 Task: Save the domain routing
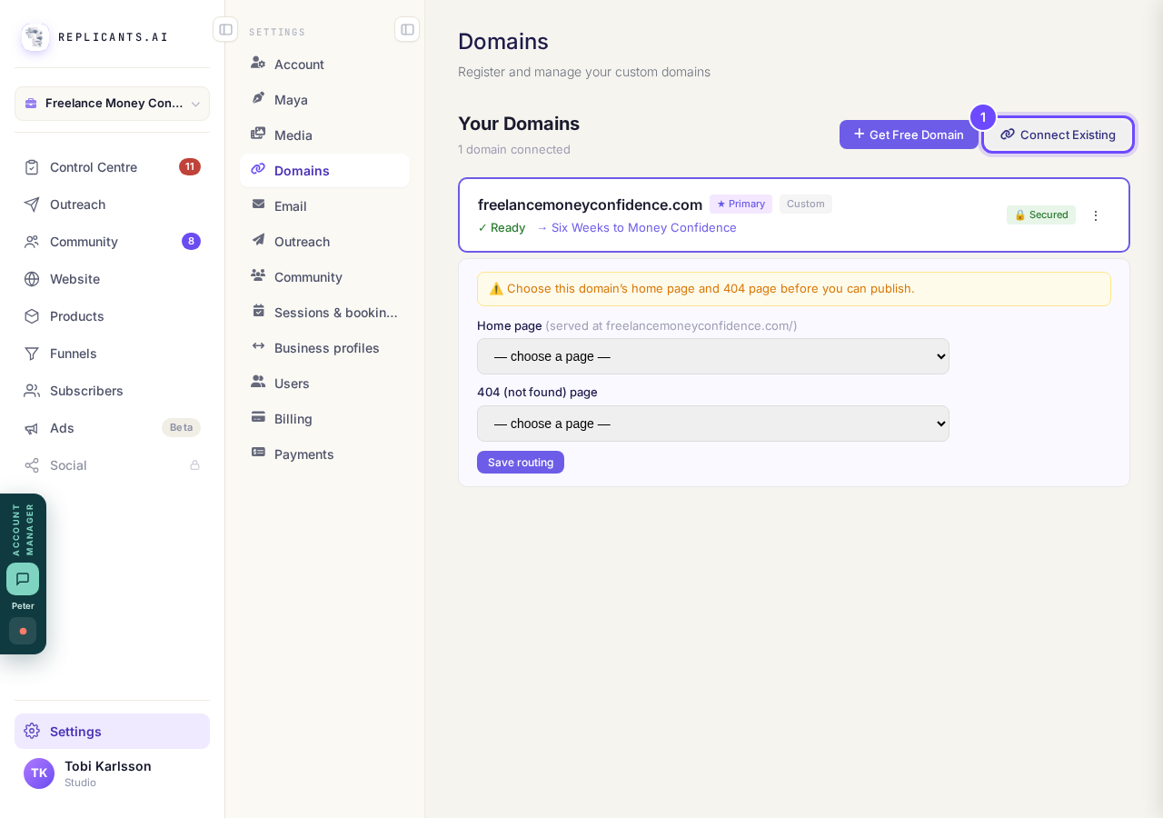point(521,462)
